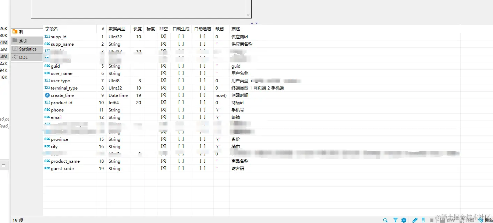The width and height of the screenshot is (493, 223).
Task: Click the 19 项 status bar count
Action: pos(18,220)
